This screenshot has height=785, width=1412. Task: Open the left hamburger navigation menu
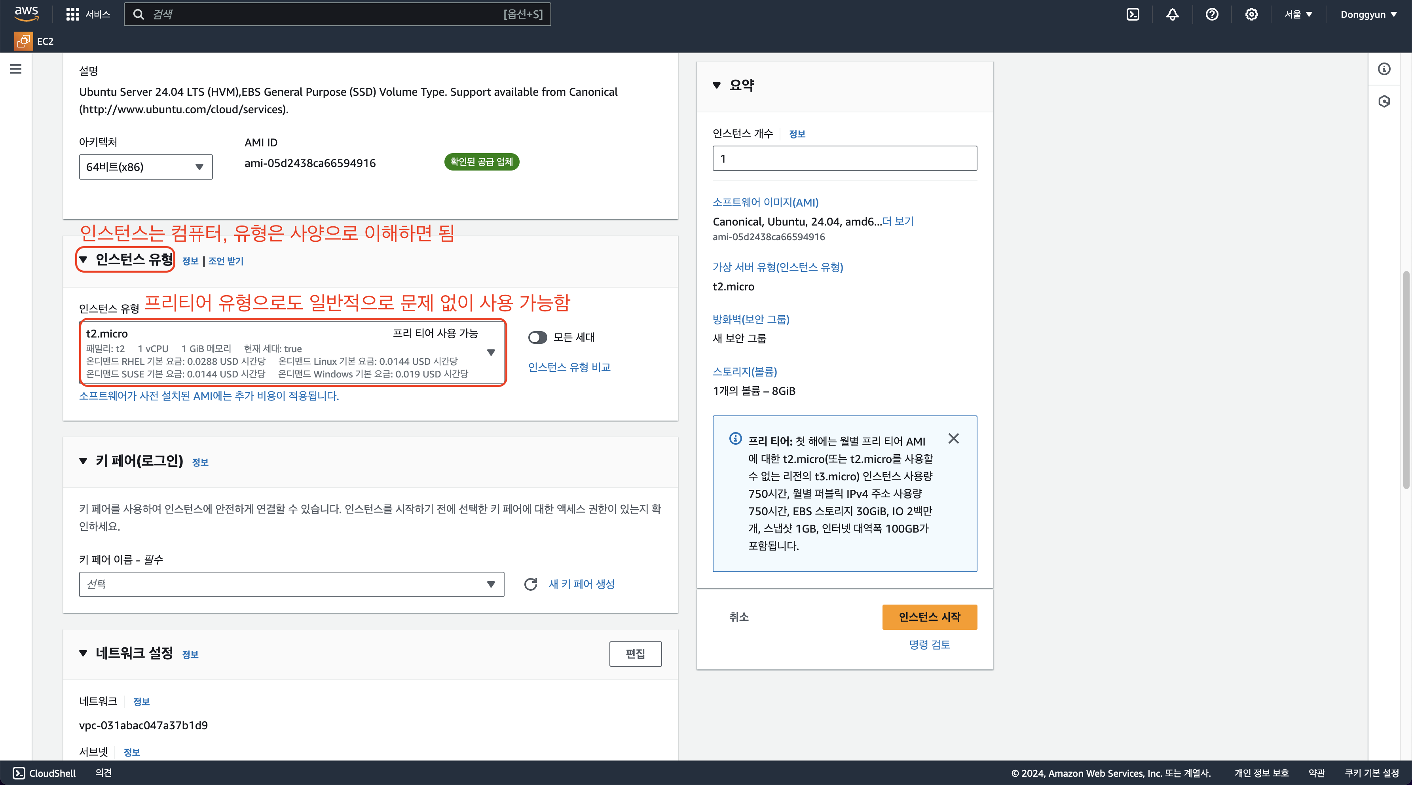click(16, 69)
